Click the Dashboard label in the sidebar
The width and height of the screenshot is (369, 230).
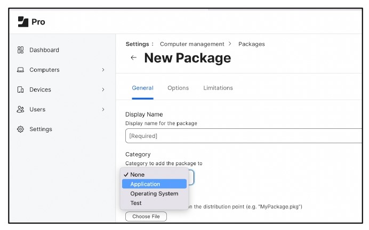(x=44, y=50)
